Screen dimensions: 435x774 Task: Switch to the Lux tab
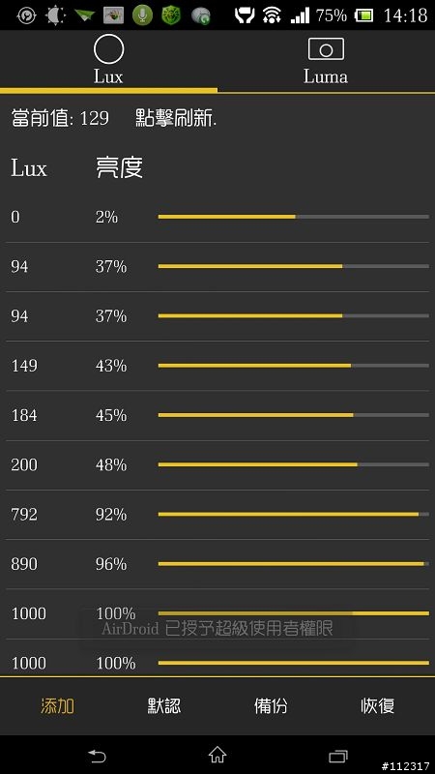[x=108, y=61]
